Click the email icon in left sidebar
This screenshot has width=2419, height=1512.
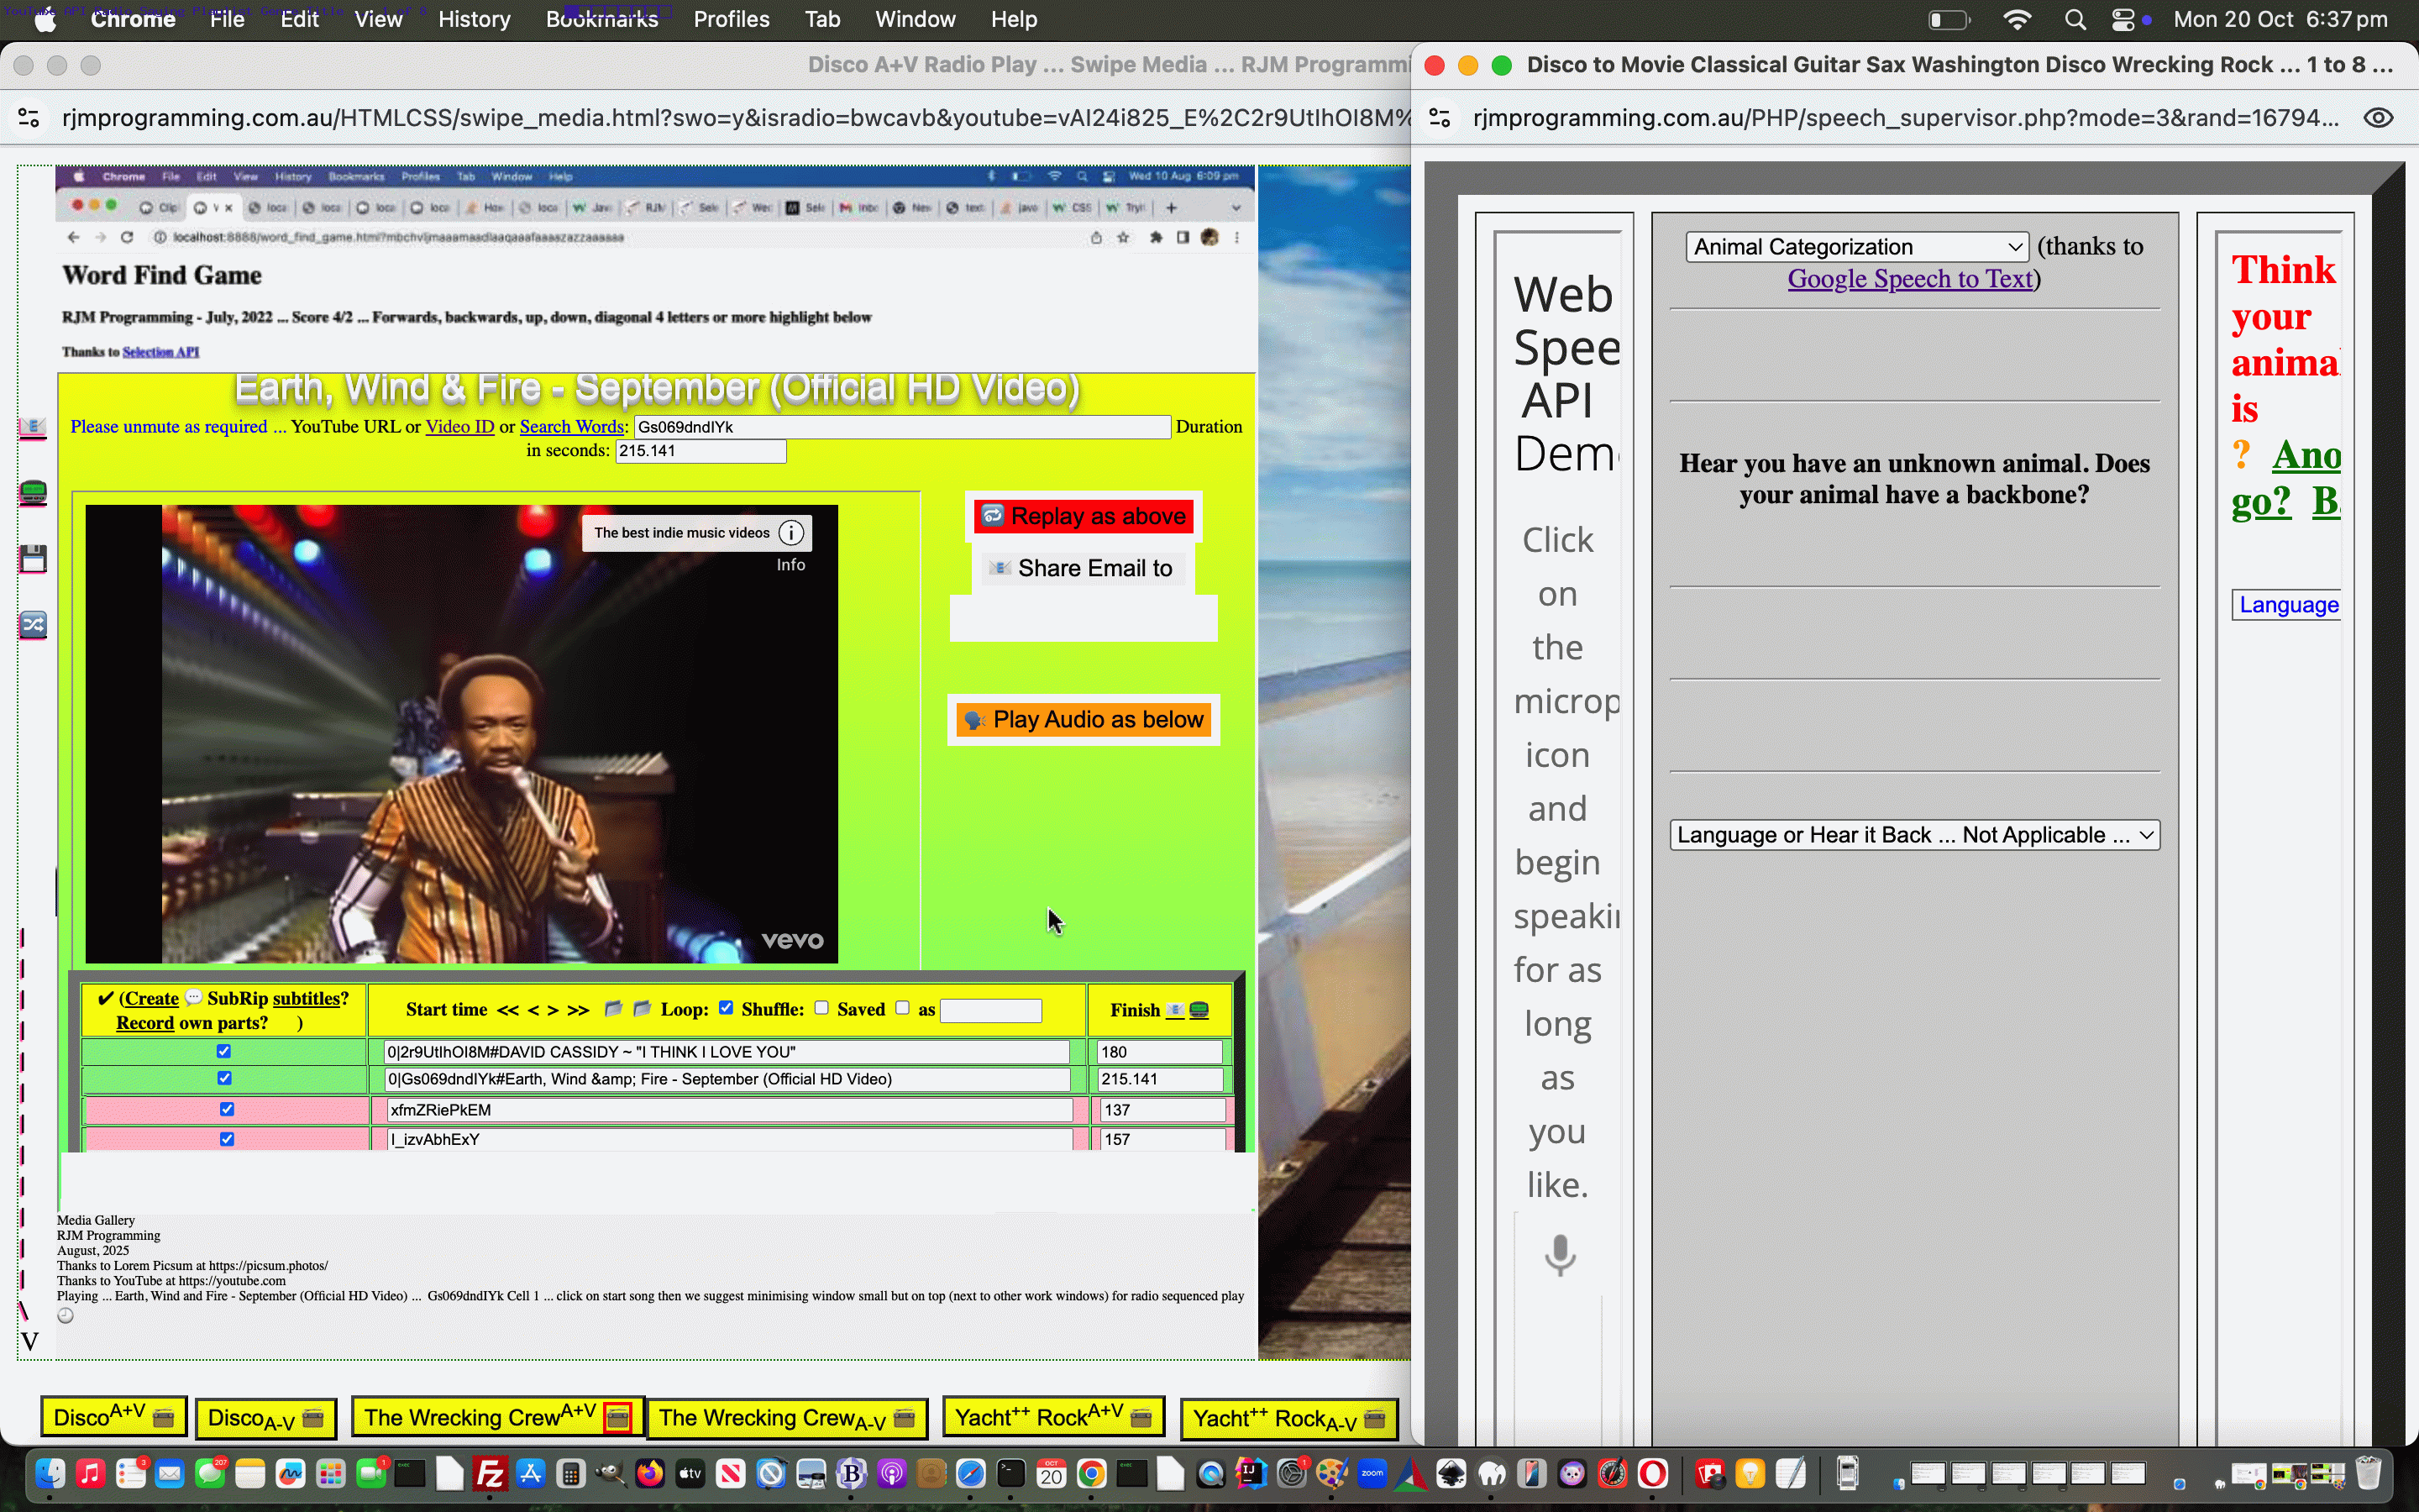(33, 428)
